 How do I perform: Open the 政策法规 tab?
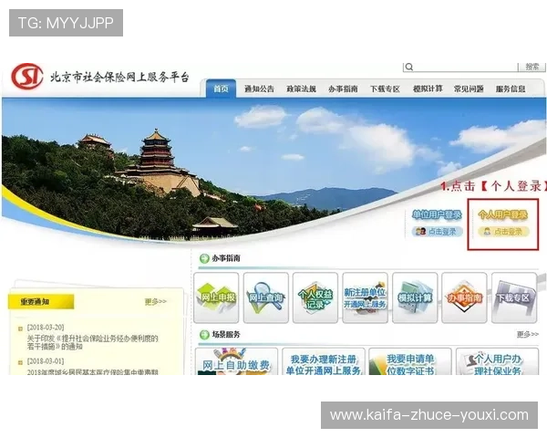click(x=301, y=89)
